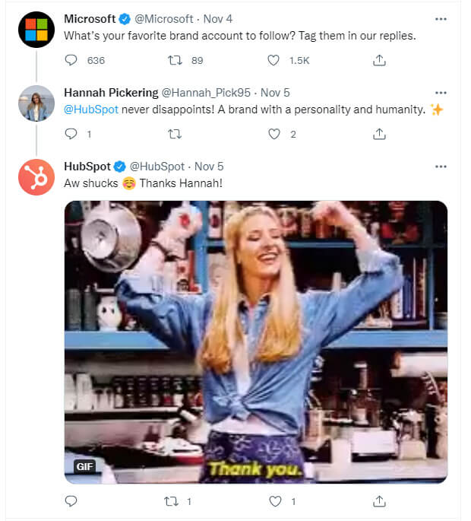The width and height of the screenshot is (471, 521).
Task: Open Hannah Pickering's profile name
Action: [x=110, y=93]
